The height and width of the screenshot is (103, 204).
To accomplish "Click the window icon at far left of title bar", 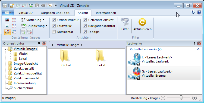I will coord(5,5).
